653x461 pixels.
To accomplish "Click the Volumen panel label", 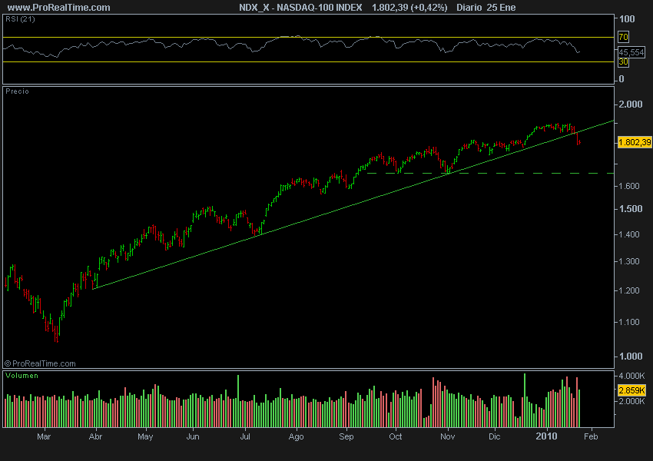I will [22, 376].
